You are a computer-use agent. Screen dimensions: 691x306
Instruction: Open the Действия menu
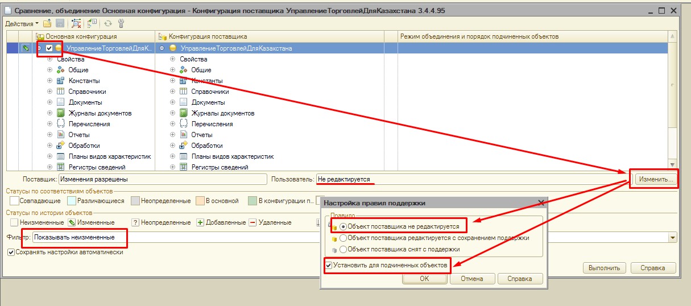pos(22,23)
